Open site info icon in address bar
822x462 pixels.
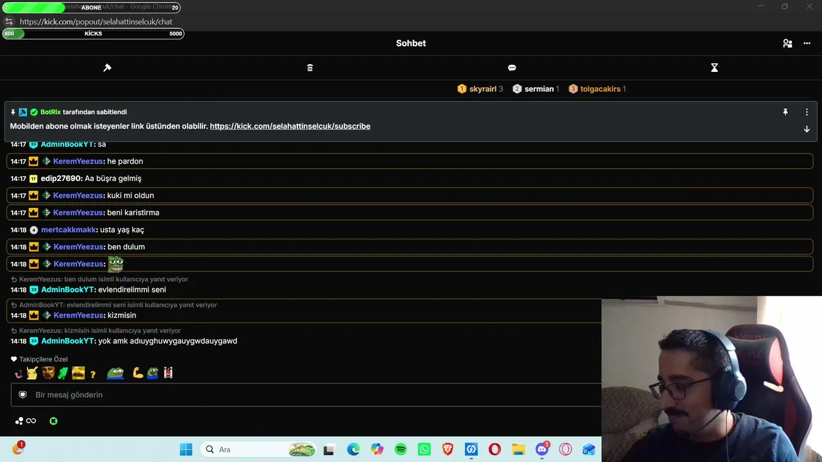coord(9,22)
